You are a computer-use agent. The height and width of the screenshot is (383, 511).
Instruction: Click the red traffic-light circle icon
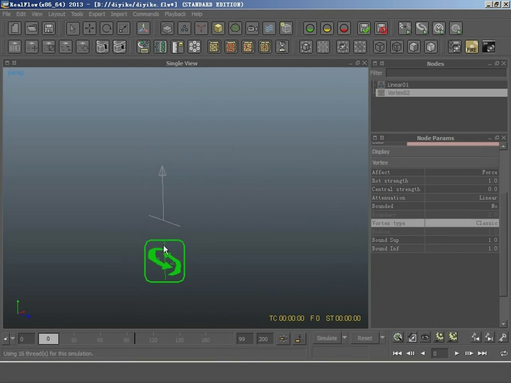tap(344, 28)
